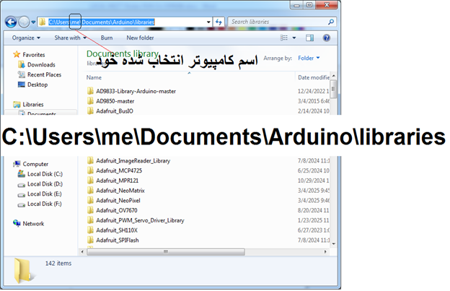Viewport: 450px width, 291px height.
Task: Open the Downloads favorite folder
Action: click(41, 64)
